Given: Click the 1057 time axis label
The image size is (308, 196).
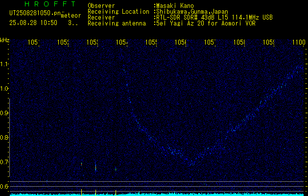Looking at the screenshot, I should coord(210,42).
